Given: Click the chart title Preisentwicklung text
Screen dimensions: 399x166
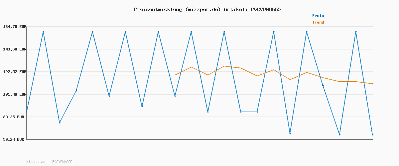Looking at the screenshot, I should pyautogui.click(x=158, y=9).
